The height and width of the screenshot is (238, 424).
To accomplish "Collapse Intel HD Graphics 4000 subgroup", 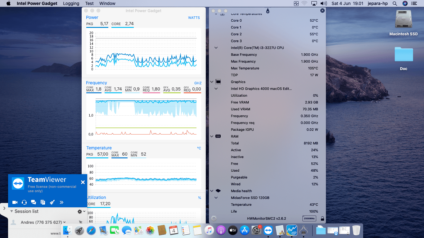I will point(216,89).
